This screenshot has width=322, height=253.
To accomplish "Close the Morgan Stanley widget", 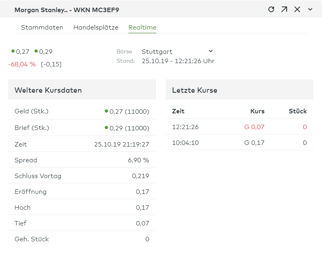I will pos(297,9).
